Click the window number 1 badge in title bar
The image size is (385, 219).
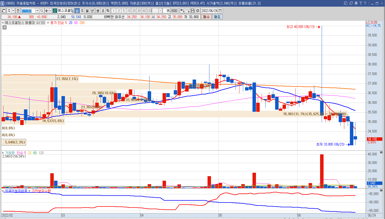[2, 3]
